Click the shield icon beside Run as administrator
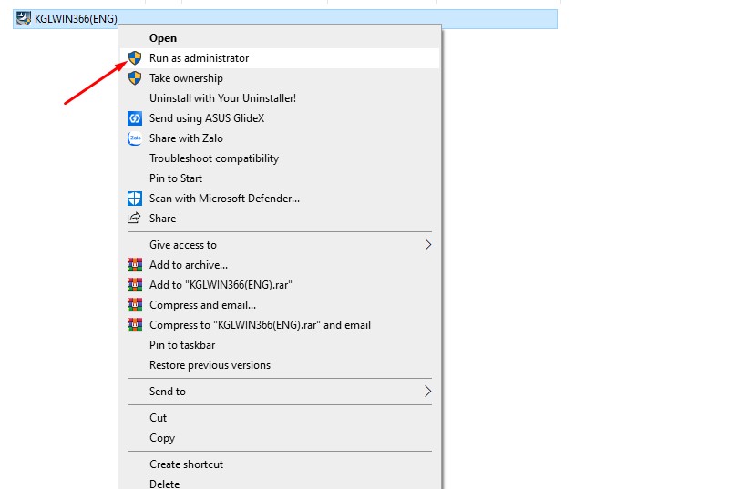 point(135,58)
